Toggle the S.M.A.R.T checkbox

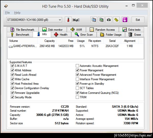pyautogui.click(x=12, y=66)
